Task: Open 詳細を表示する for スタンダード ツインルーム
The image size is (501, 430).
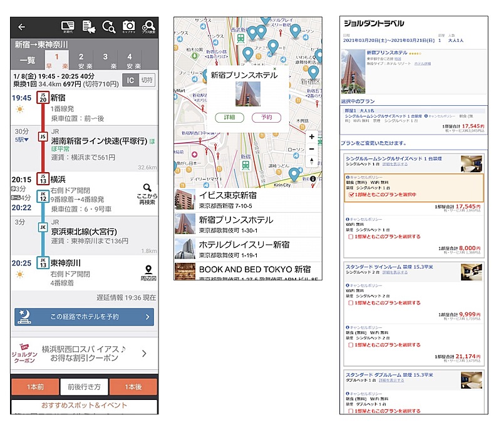Action: (395, 272)
